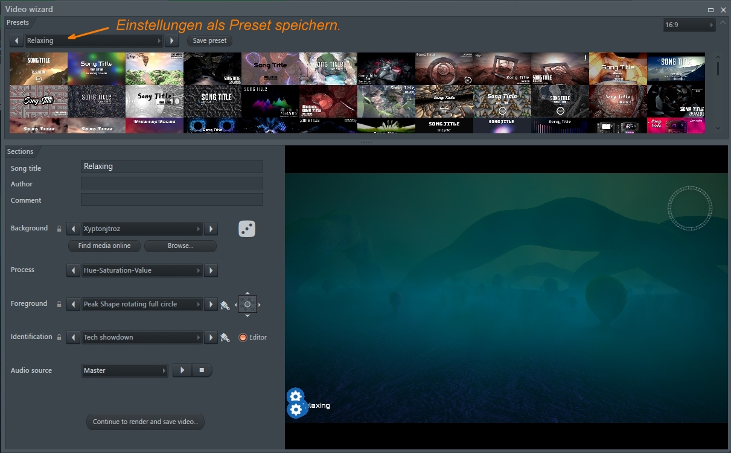Open Foreground paint bucket color tool
This screenshot has height=453, width=731.
click(x=225, y=305)
